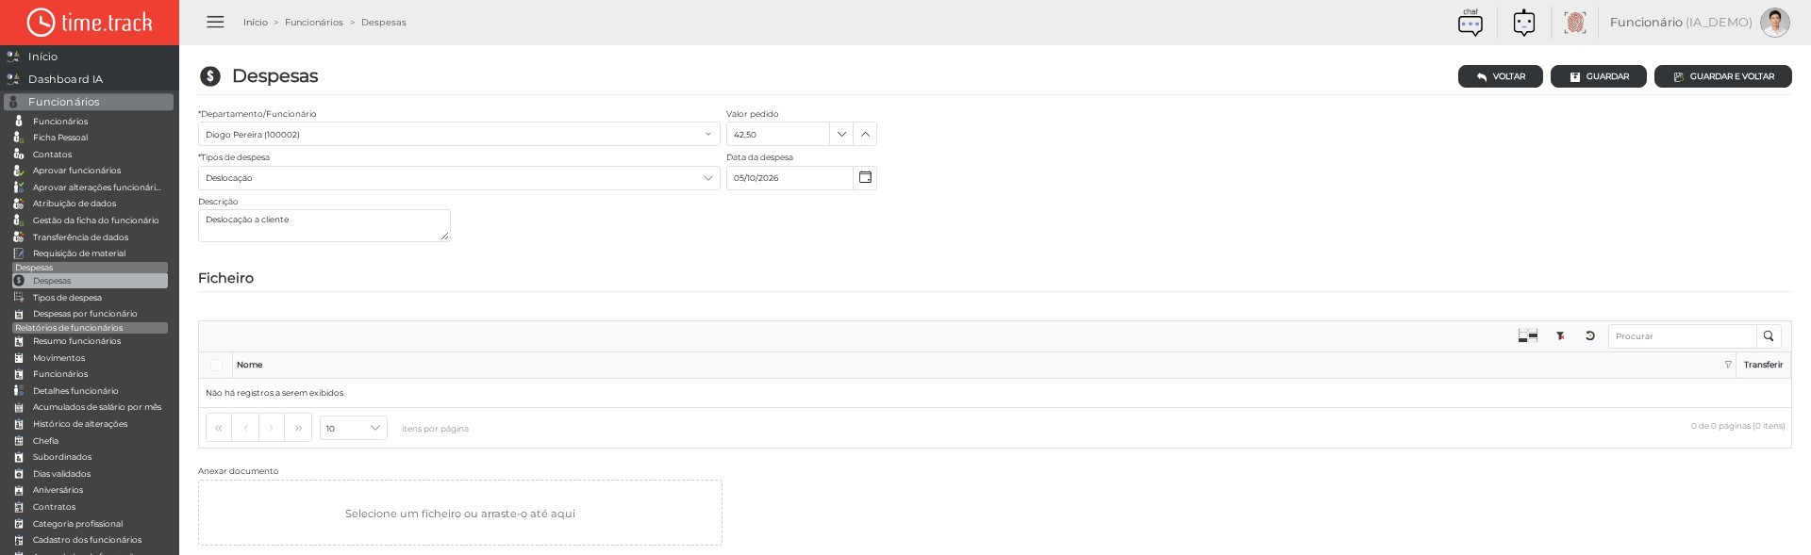
Task: Open Tipos de despesa sidebar item
Action: [67, 298]
